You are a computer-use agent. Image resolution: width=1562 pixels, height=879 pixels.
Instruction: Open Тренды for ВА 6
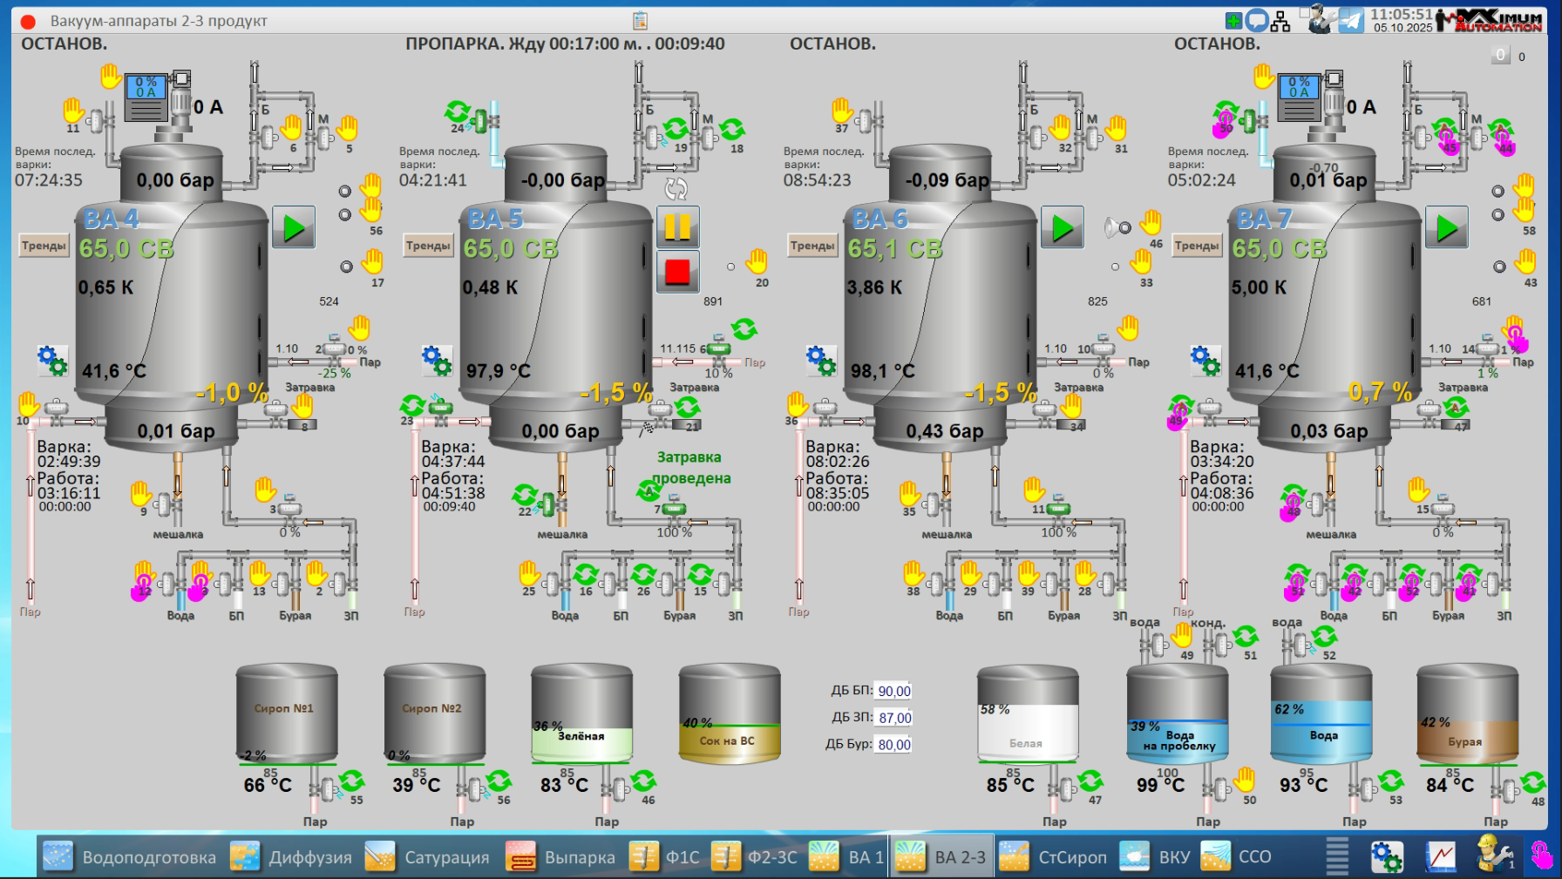pos(812,246)
